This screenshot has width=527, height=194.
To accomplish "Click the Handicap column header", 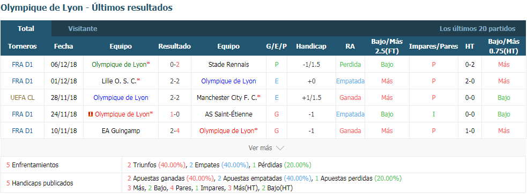I will [x=311, y=46].
